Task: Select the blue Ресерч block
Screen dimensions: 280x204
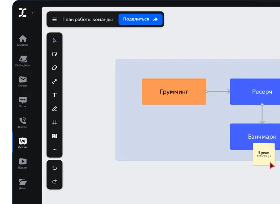Action: click(x=255, y=91)
